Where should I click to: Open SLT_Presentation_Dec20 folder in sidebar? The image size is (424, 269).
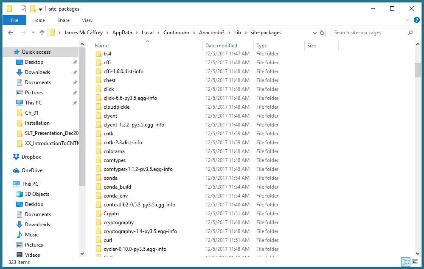click(51, 133)
